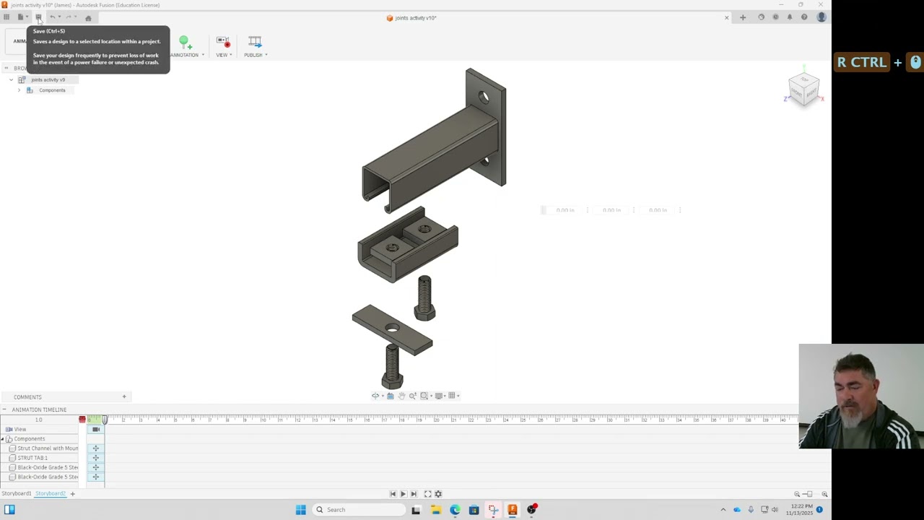Select the Pan hand tool
Image resolution: width=924 pixels, height=520 pixels.
pos(401,396)
